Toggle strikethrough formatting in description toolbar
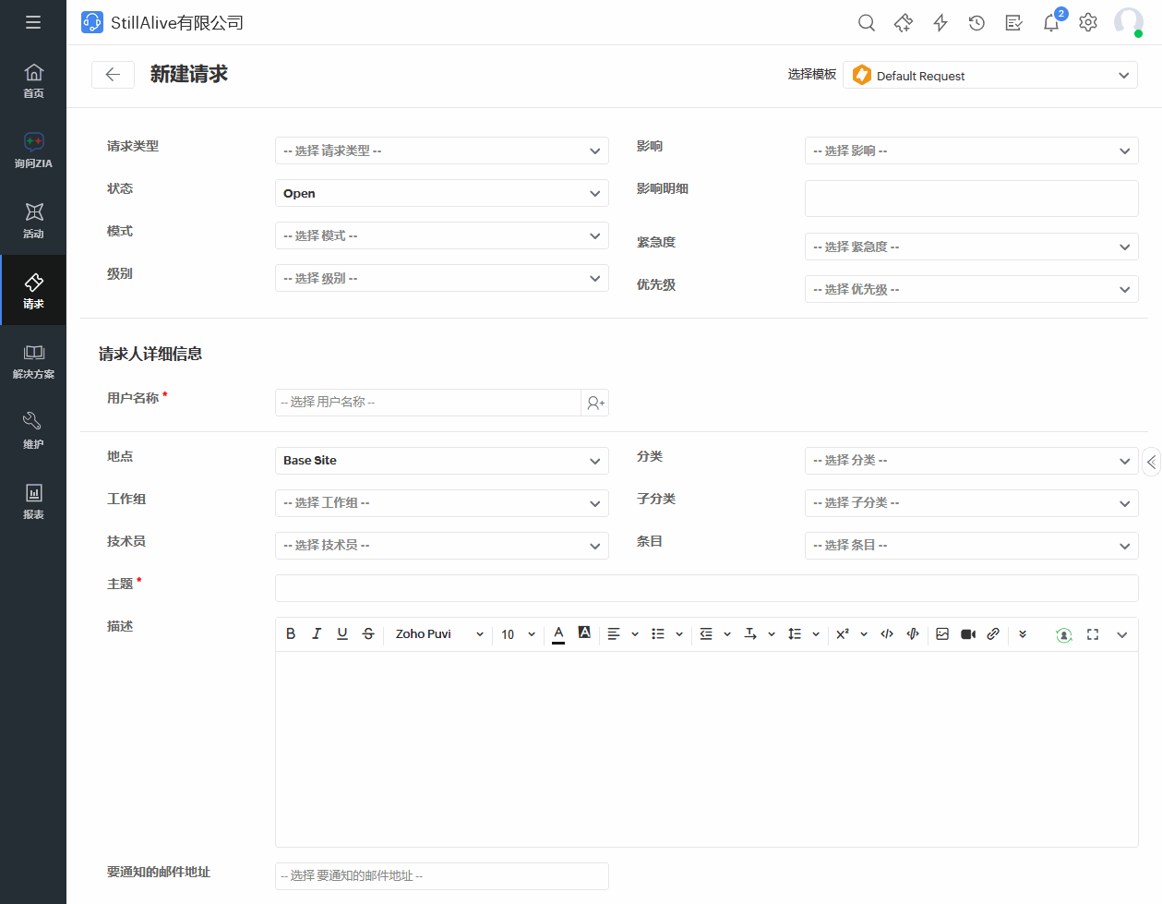Image resolution: width=1162 pixels, height=904 pixels. [368, 634]
